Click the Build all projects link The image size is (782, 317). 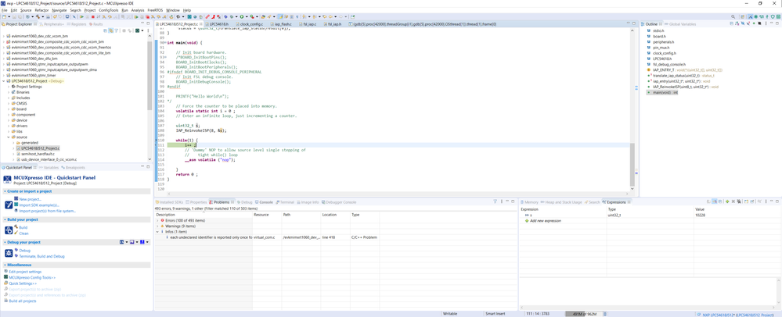tap(23, 301)
